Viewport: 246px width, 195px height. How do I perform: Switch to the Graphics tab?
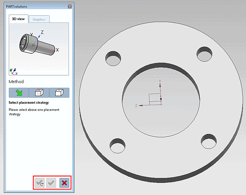point(39,19)
